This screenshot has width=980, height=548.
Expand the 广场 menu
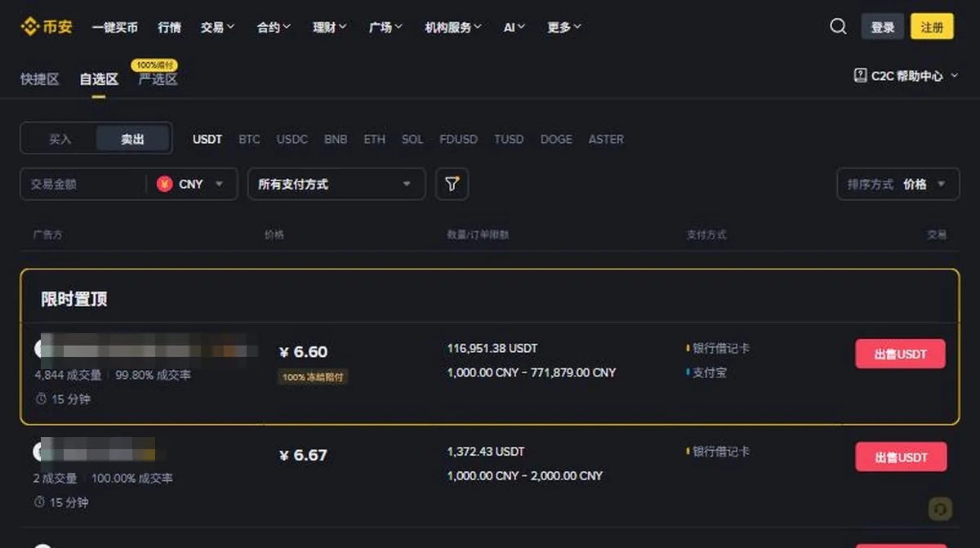[x=385, y=27]
